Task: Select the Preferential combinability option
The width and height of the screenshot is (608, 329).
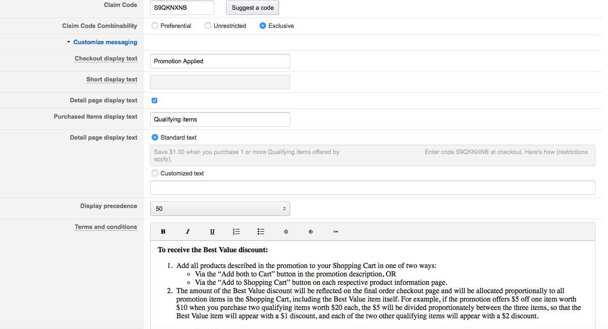Action: pos(155,26)
